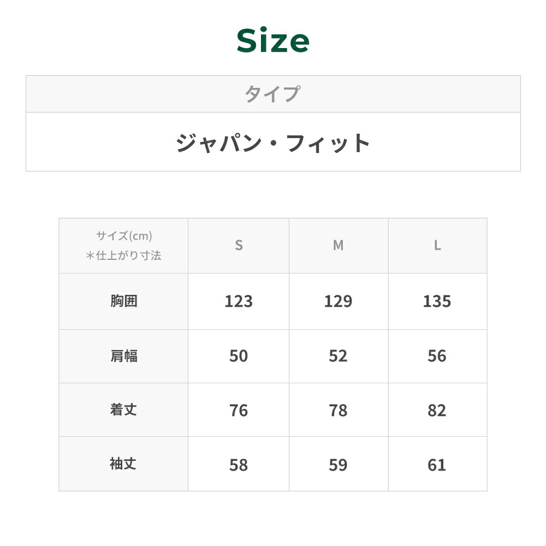Click the 袖丈 row label

click(x=124, y=464)
